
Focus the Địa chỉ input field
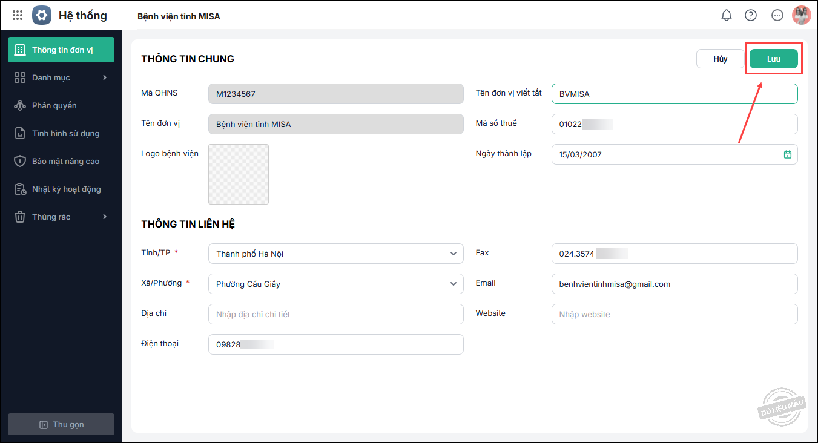[x=335, y=314]
